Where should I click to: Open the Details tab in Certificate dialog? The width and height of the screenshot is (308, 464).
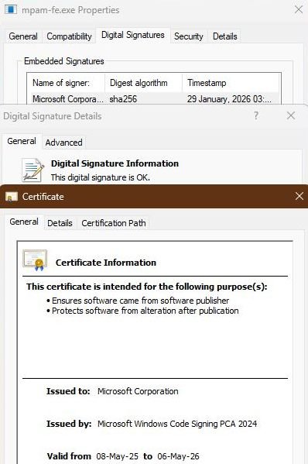click(x=60, y=223)
